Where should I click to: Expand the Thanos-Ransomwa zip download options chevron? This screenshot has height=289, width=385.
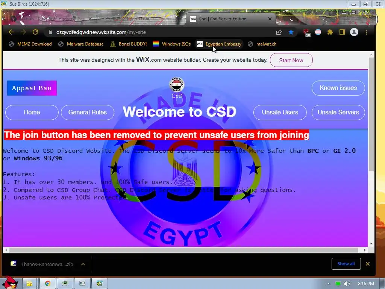tap(83, 264)
